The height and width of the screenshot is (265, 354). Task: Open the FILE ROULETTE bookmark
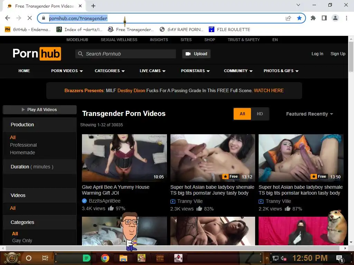[x=230, y=30]
